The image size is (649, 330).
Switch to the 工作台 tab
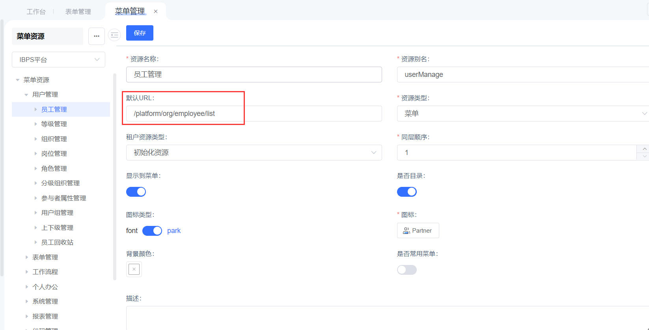pos(36,12)
